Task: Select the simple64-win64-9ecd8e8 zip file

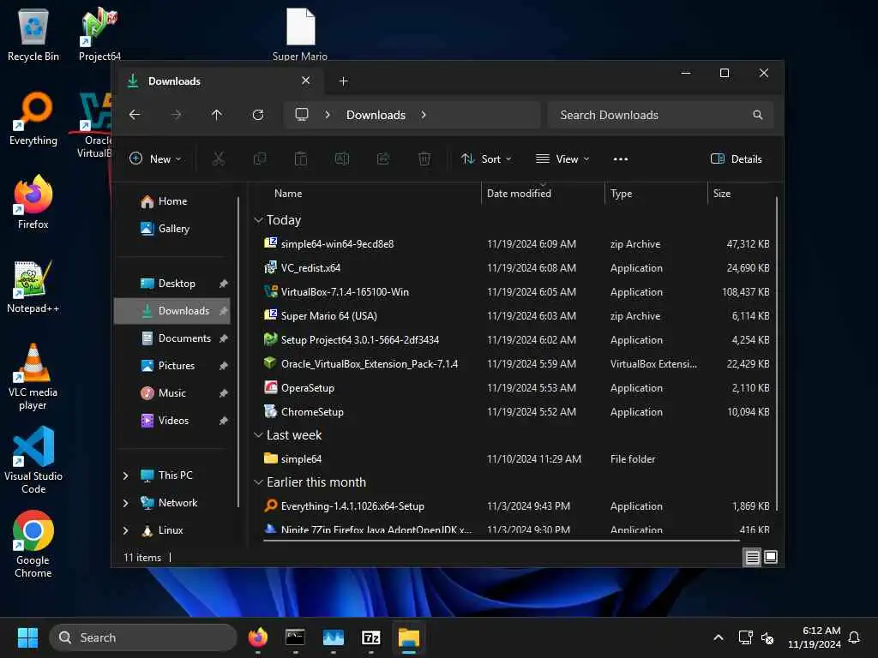Action: coord(515,244)
